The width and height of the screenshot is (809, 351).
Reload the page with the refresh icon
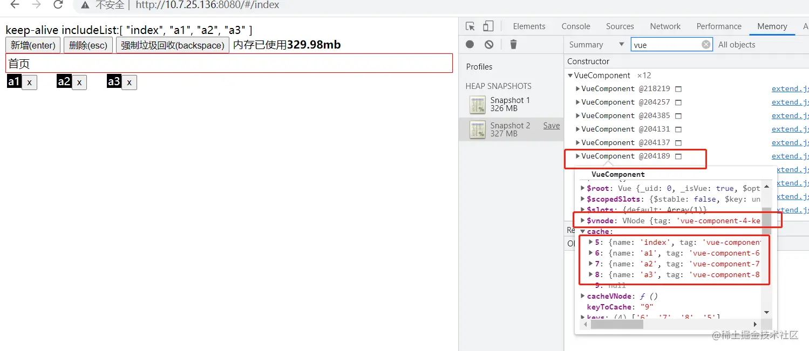point(58,5)
